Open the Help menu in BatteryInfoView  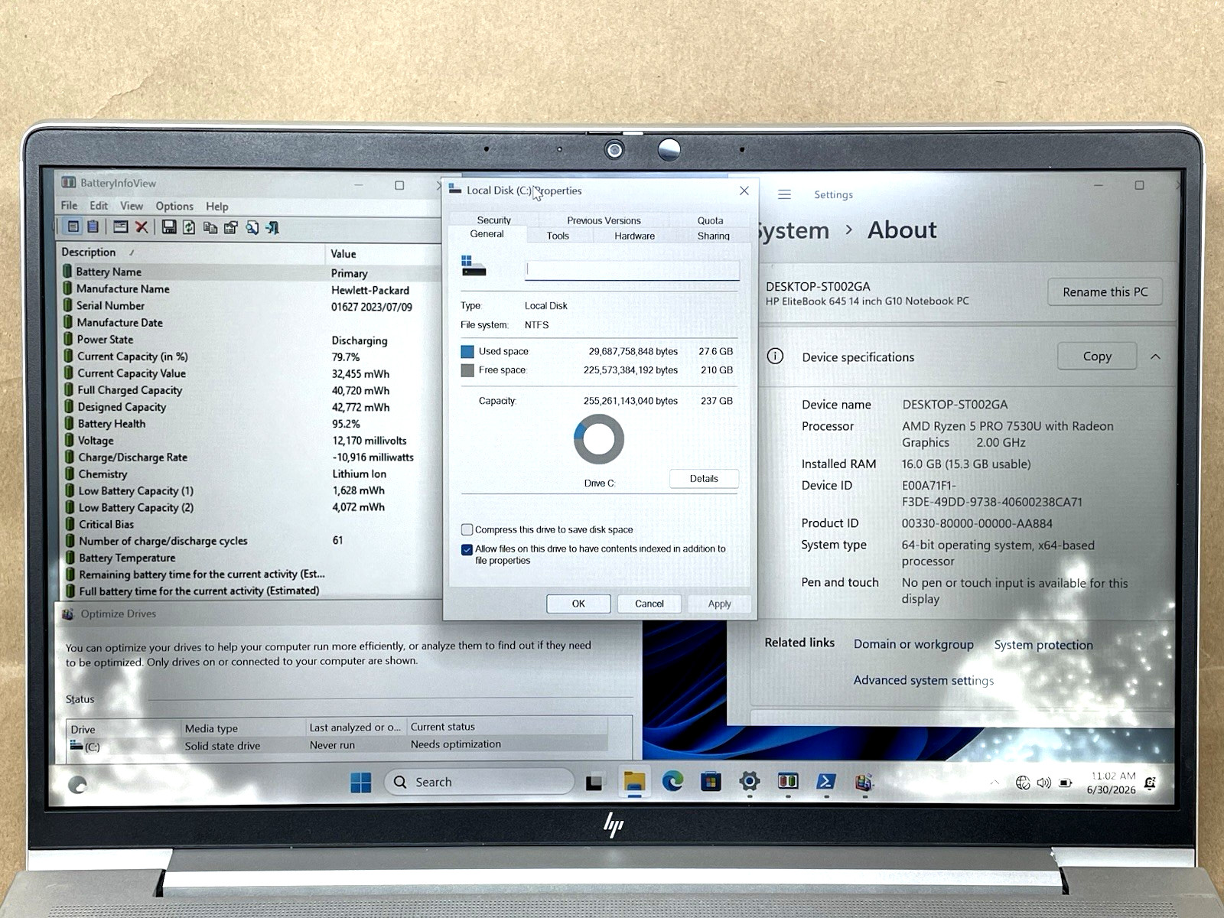[x=217, y=207]
